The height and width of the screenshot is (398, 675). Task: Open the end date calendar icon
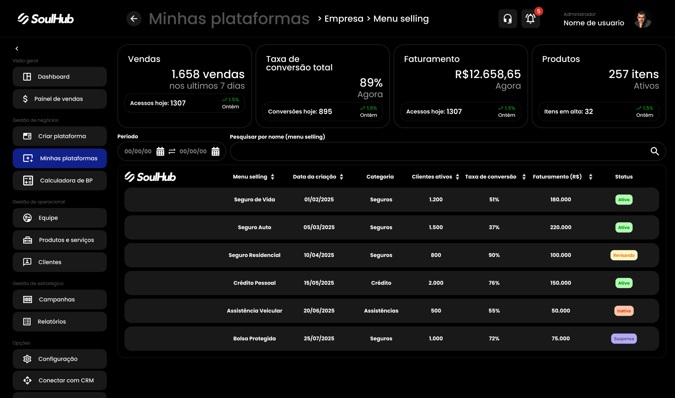[x=216, y=151]
